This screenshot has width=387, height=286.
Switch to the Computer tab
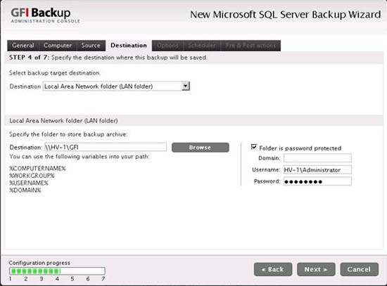point(58,46)
